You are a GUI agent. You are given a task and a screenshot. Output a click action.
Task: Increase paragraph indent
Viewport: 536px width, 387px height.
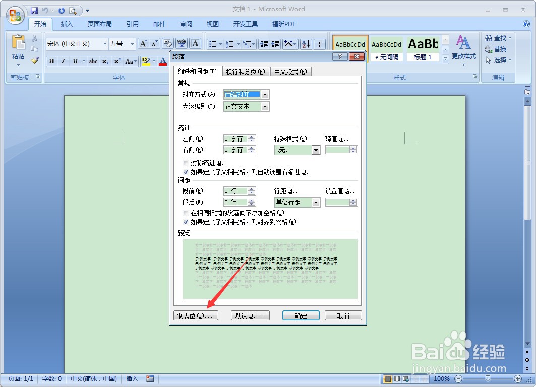click(275, 44)
